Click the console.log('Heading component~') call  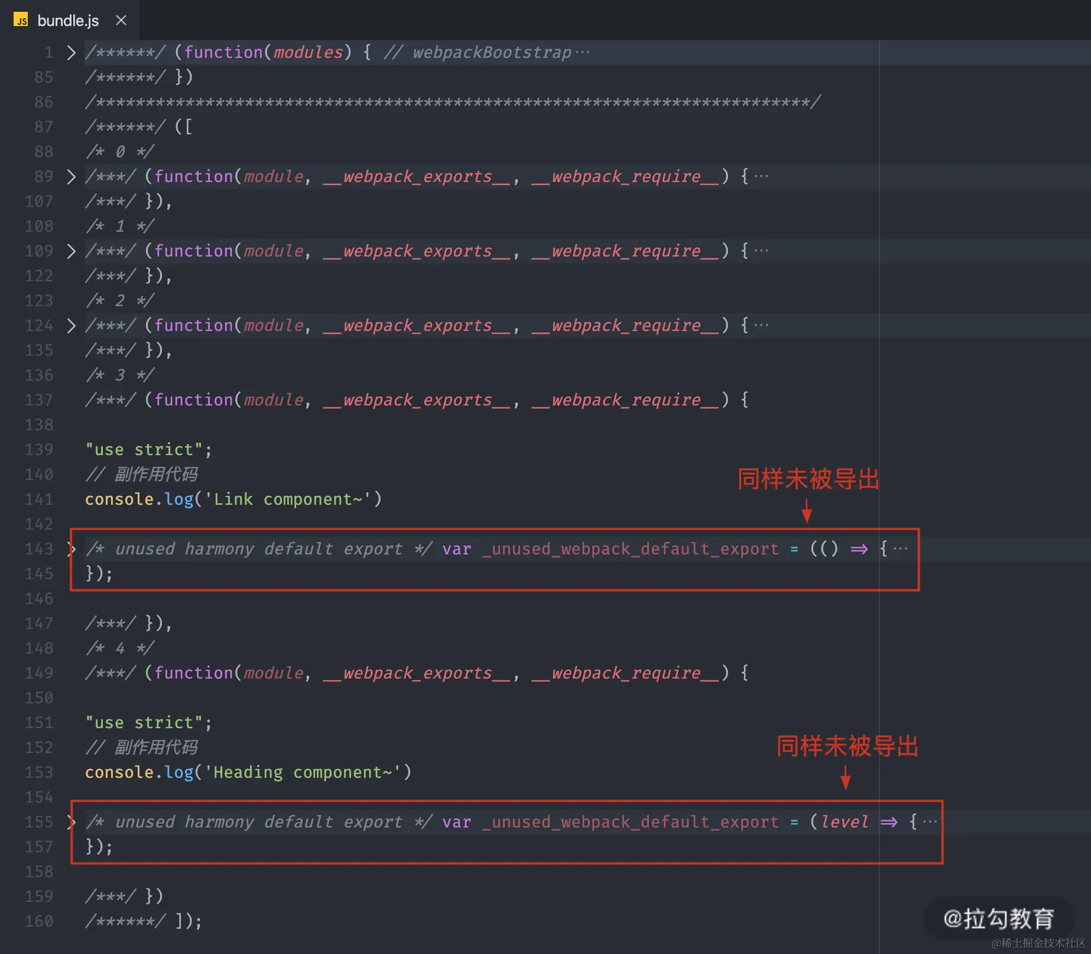(x=248, y=772)
